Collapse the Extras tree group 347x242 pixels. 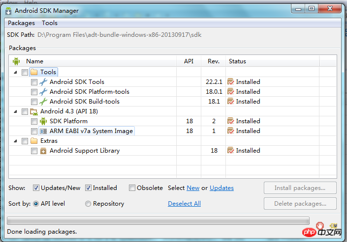(15, 141)
